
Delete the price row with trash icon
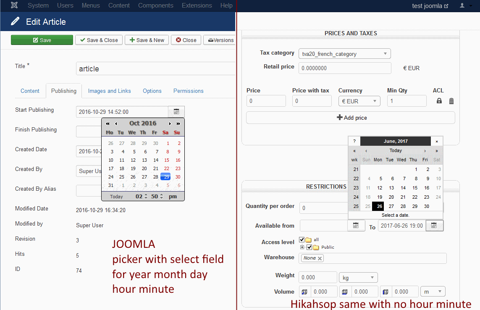[451, 101]
